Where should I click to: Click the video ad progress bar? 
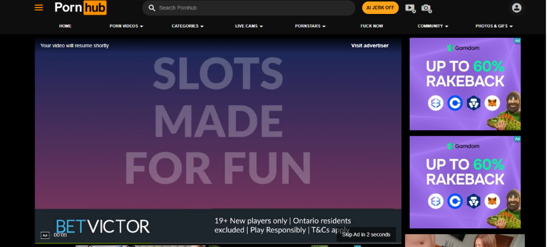218,243
